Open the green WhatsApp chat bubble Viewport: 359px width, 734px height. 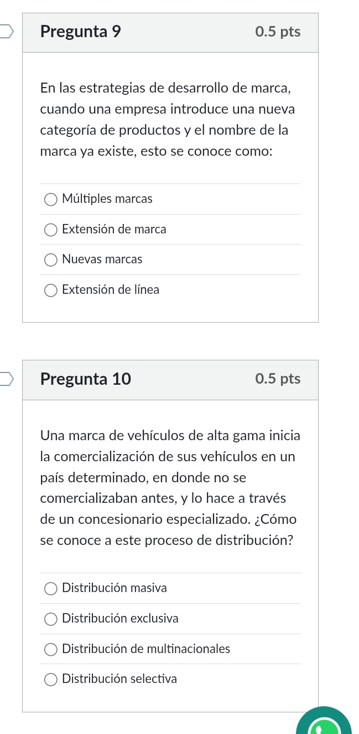(x=324, y=723)
